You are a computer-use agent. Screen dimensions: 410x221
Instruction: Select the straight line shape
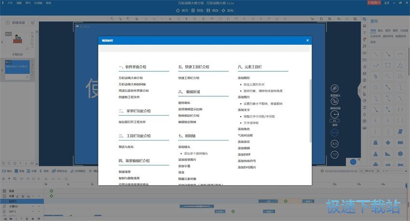tap(376, 54)
